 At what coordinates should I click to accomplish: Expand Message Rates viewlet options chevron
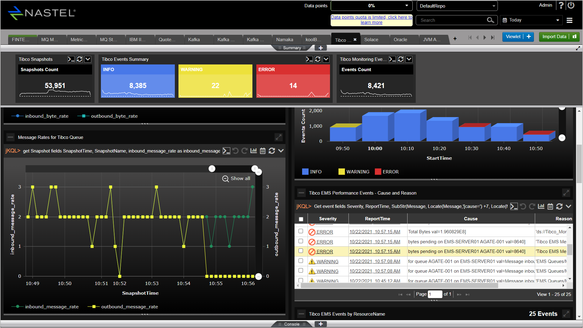click(281, 151)
